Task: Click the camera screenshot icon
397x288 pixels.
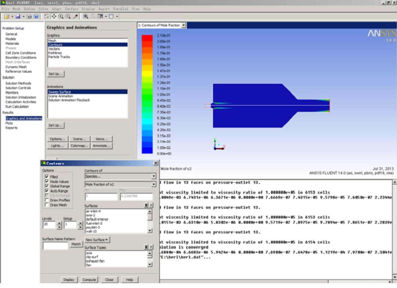Action: (x=29, y=16)
